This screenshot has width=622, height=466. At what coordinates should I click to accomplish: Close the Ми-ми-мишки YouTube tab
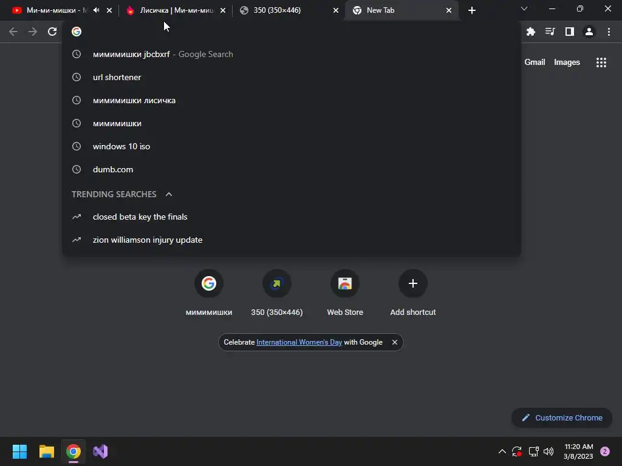(109, 10)
